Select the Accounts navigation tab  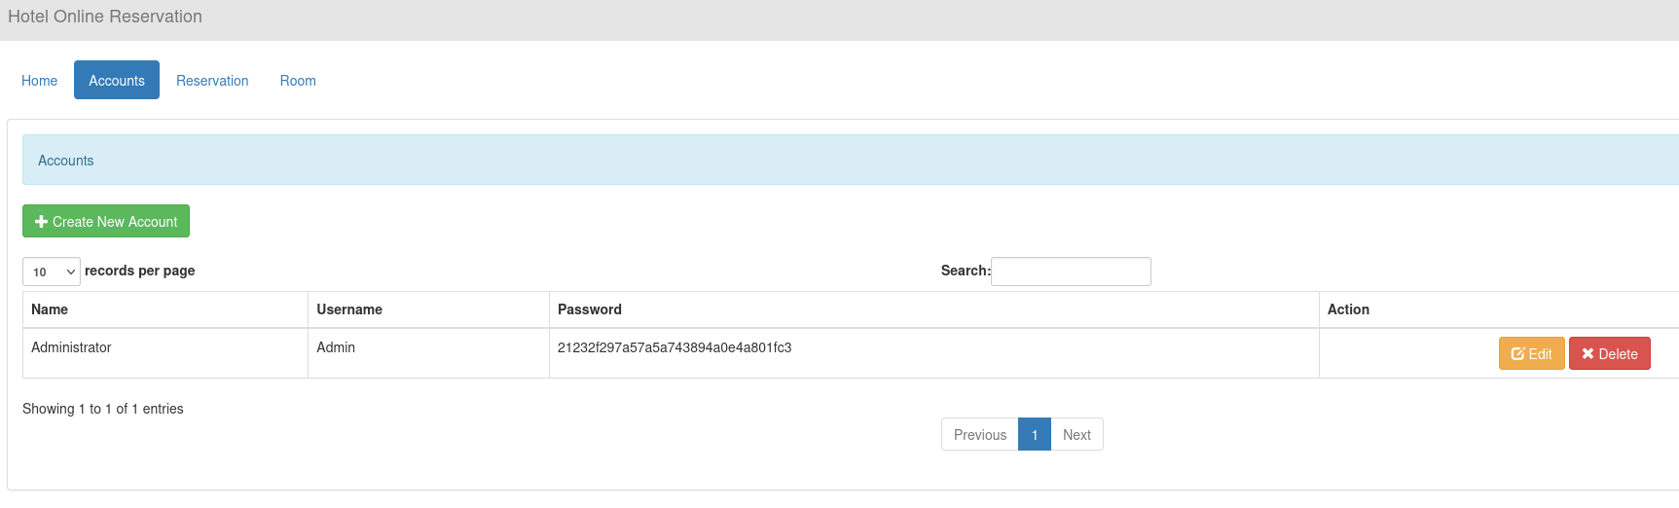click(x=117, y=81)
